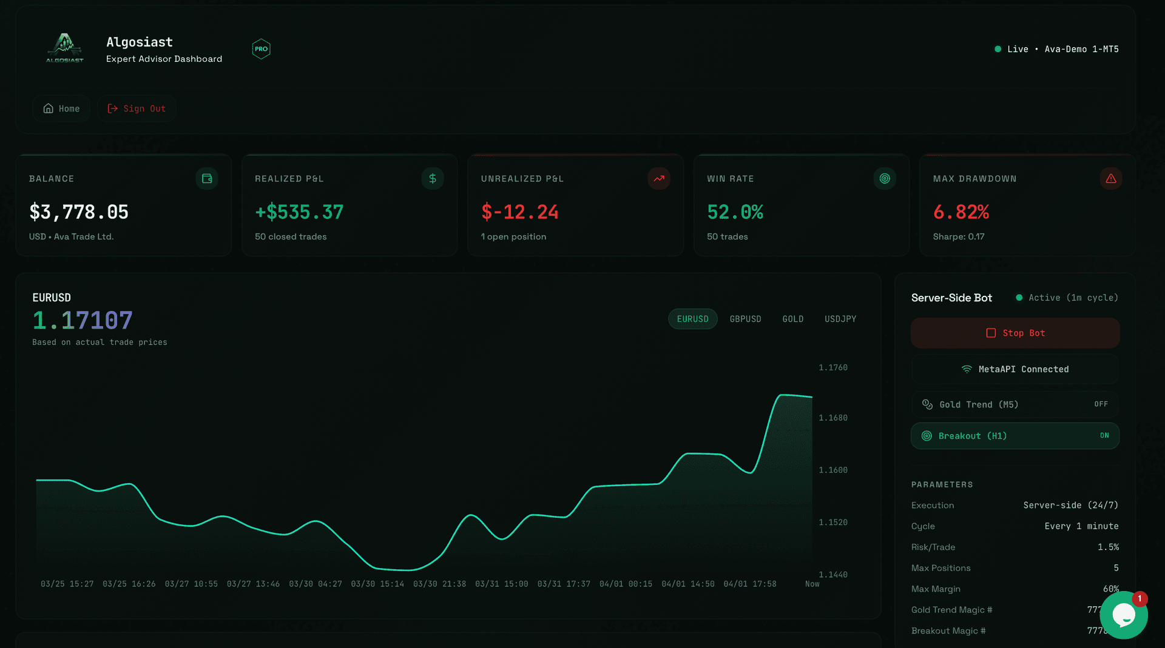Select the EURUSD chart tab
The width and height of the screenshot is (1165, 648).
[693, 319]
